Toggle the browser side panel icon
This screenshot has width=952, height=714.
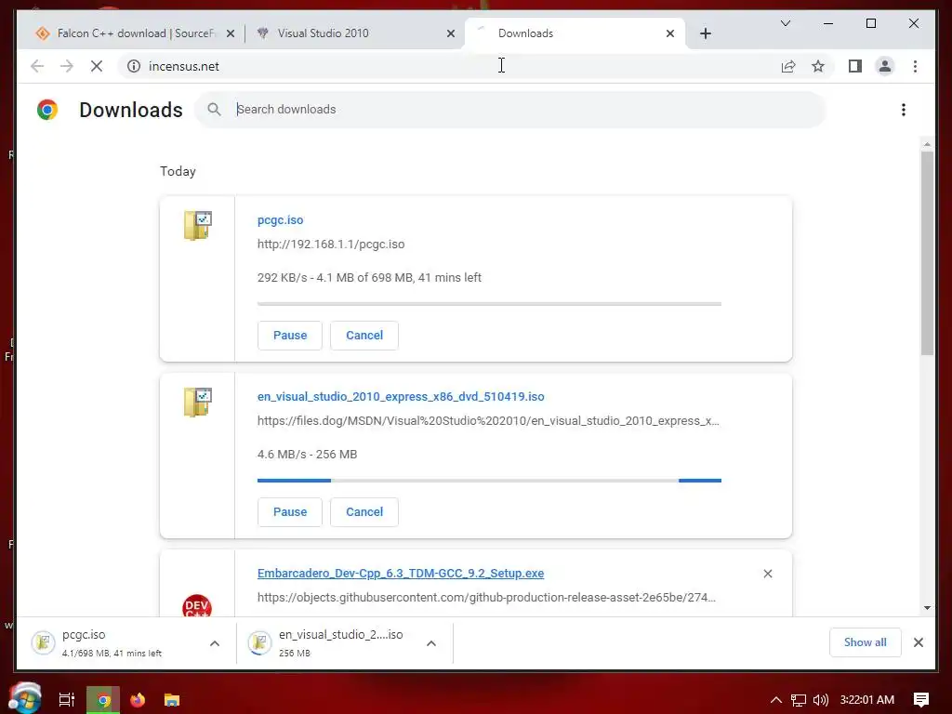[855, 66]
